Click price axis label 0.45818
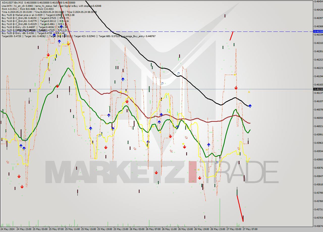Viewport: 323px width, 232px height. pyautogui.click(x=318, y=184)
